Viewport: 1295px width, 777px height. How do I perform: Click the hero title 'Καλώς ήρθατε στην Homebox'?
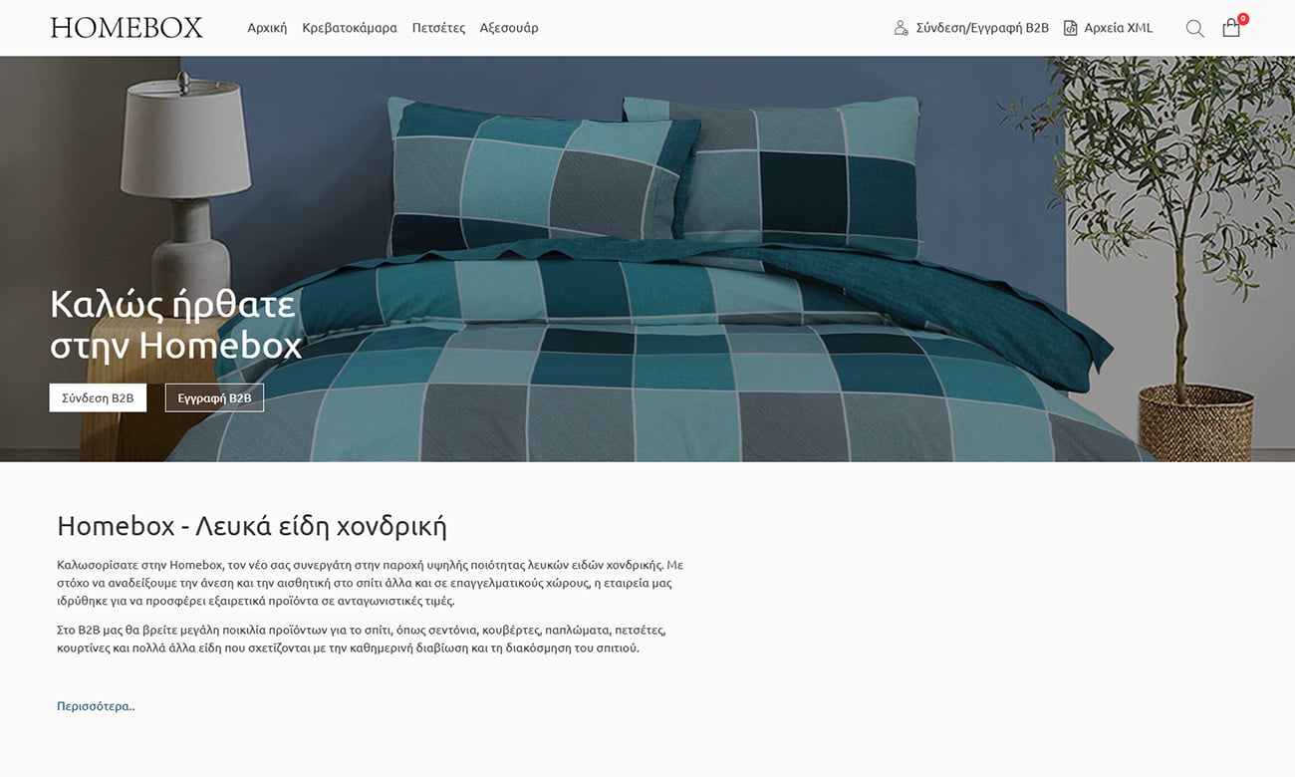(175, 324)
